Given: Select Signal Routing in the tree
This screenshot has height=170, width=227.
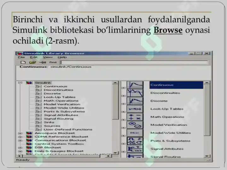Looking at the screenshot, I should (59, 119).
